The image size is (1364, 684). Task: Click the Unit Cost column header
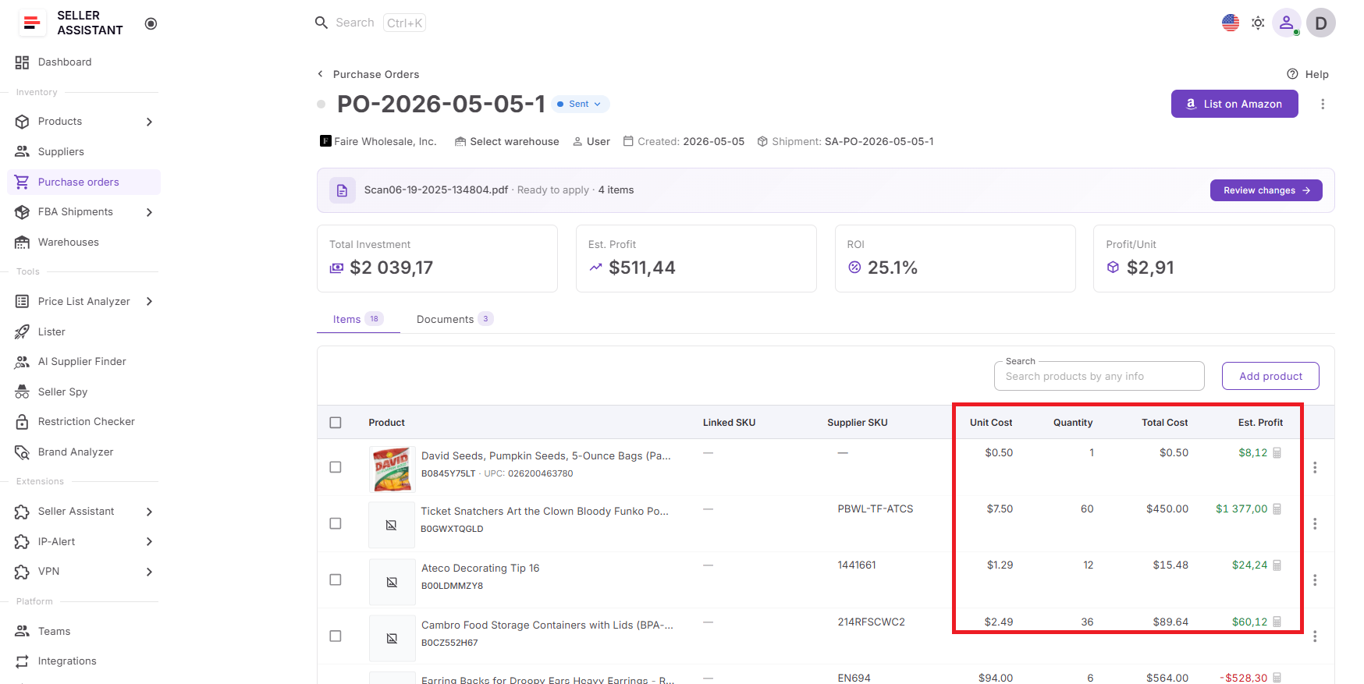click(991, 423)
